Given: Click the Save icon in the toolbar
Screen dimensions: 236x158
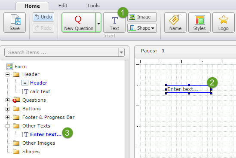Looking at the screenshot, I should (x=15, y=23).
